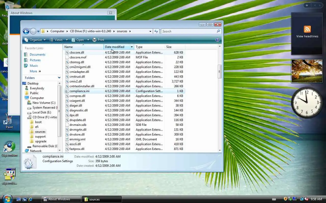
Task: Select Desktop in folder tree
Action: (x=33, y=83)
